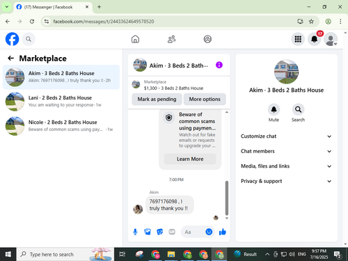Open Chrome tab search dropdown arrow
This screenshot has height=261, width=348.
pos(7,7)
